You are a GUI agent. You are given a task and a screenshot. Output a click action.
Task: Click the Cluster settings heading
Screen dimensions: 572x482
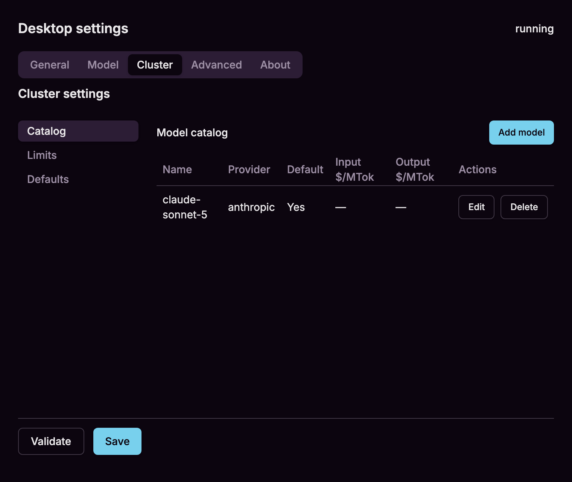click(64, 93)
